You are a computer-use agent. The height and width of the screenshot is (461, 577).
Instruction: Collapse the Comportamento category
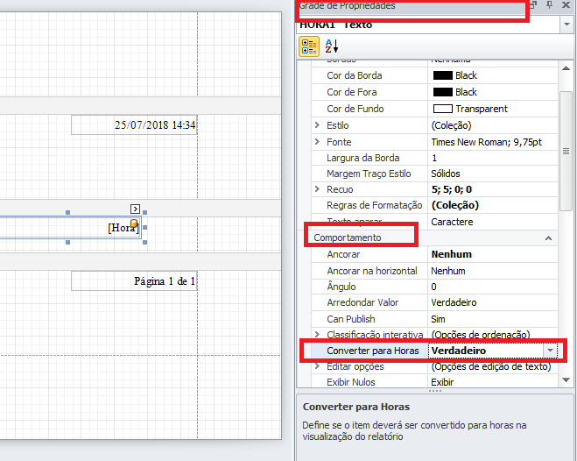(x=548, y=238)
